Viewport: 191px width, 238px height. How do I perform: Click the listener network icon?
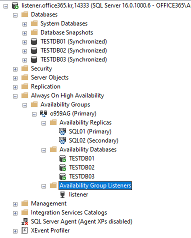62,194
